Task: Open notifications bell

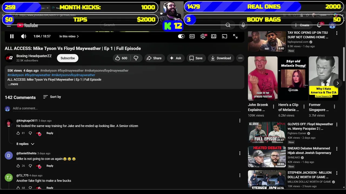Action: pos(319,25)
